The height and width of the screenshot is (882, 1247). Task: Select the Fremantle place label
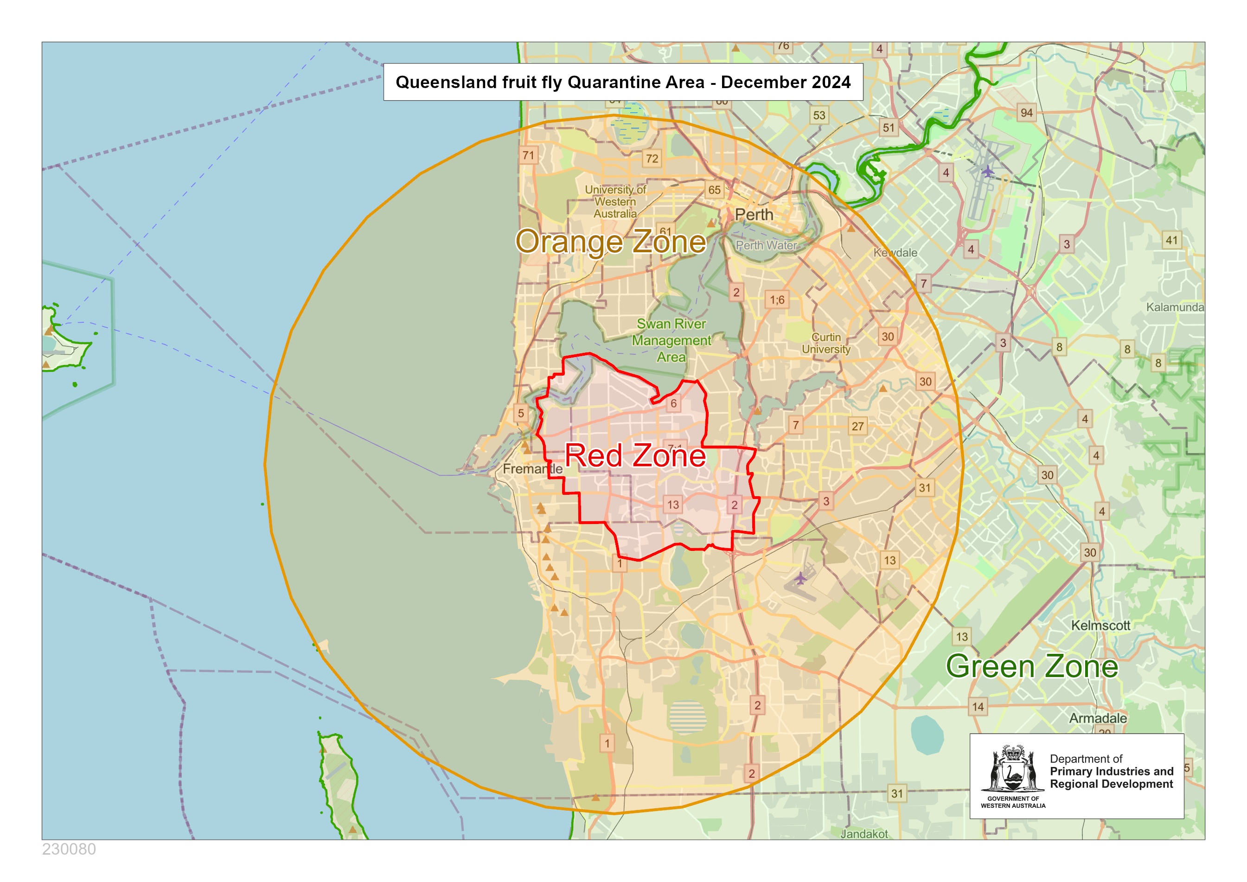click(532, 469)
